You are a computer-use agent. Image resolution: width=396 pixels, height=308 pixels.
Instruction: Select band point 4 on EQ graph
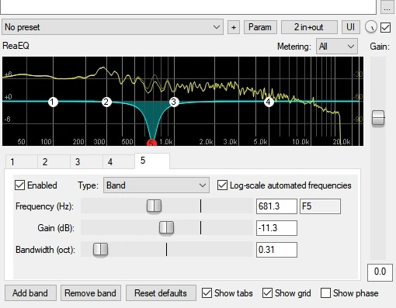(269, 102)
